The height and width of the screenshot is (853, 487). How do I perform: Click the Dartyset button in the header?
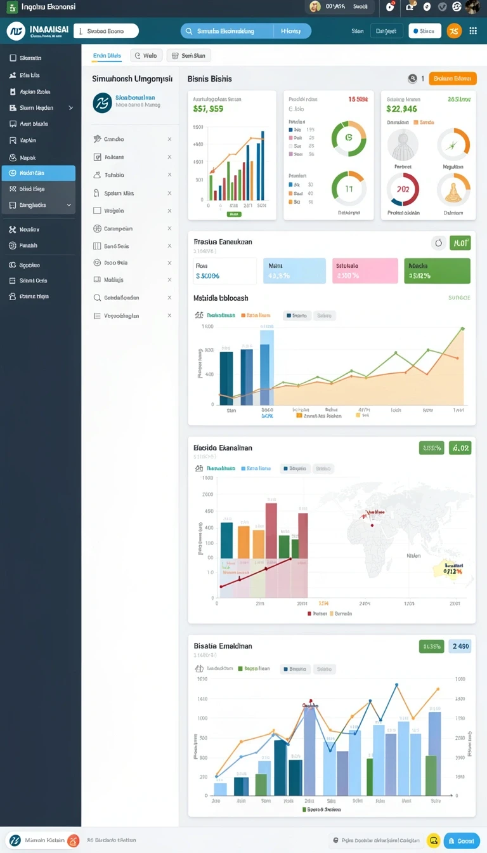pyautogui.click(x=386, y=30)
